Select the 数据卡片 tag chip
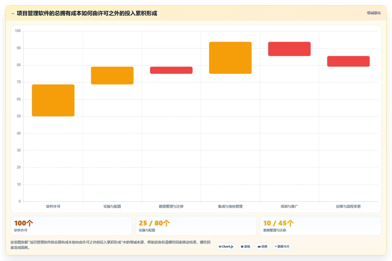Screen dimensions: 392x261 point(282,246)
